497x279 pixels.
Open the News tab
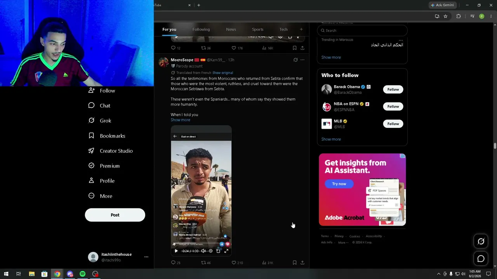click(231, 29)
